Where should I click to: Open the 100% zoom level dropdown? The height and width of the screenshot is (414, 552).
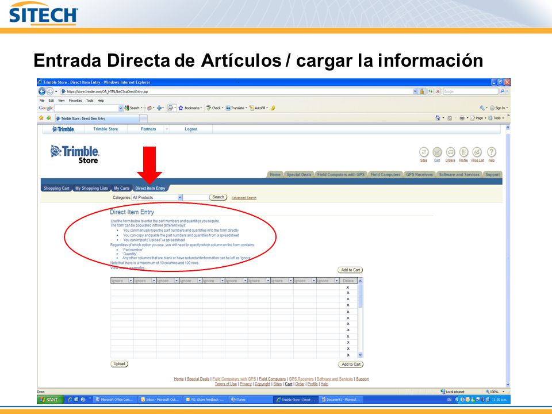(504, 392)
